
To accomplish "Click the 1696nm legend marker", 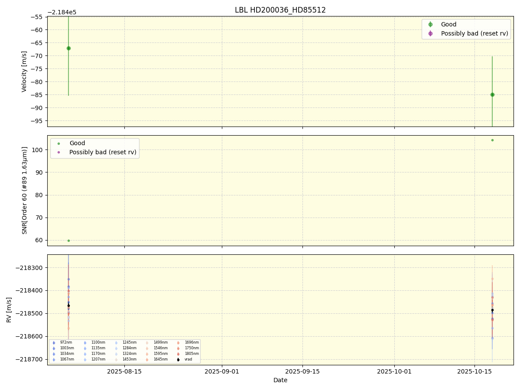I will click(178, 343).
